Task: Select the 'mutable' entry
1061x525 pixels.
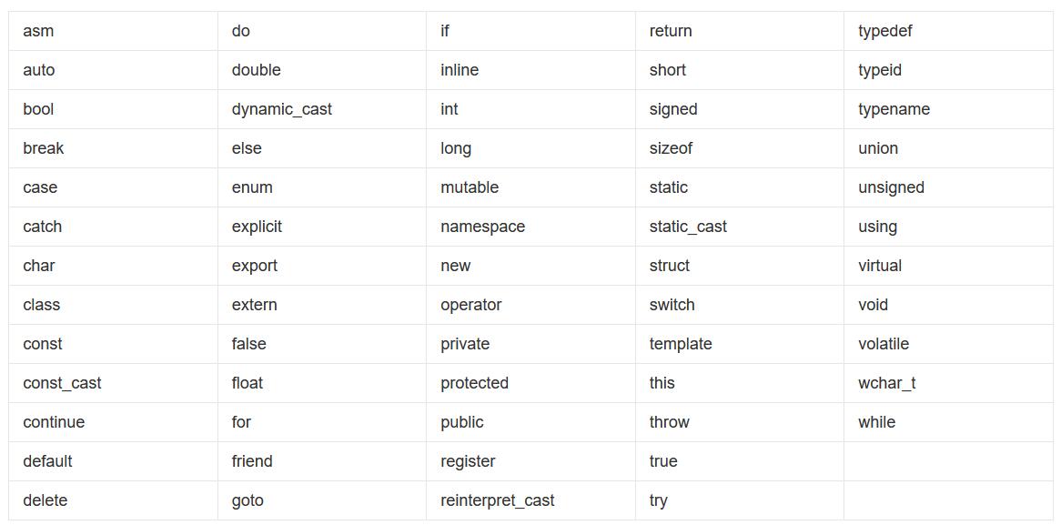Action: click(x=470, y=187)
